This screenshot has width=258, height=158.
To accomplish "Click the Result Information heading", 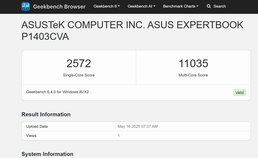I will pos(46,114).
